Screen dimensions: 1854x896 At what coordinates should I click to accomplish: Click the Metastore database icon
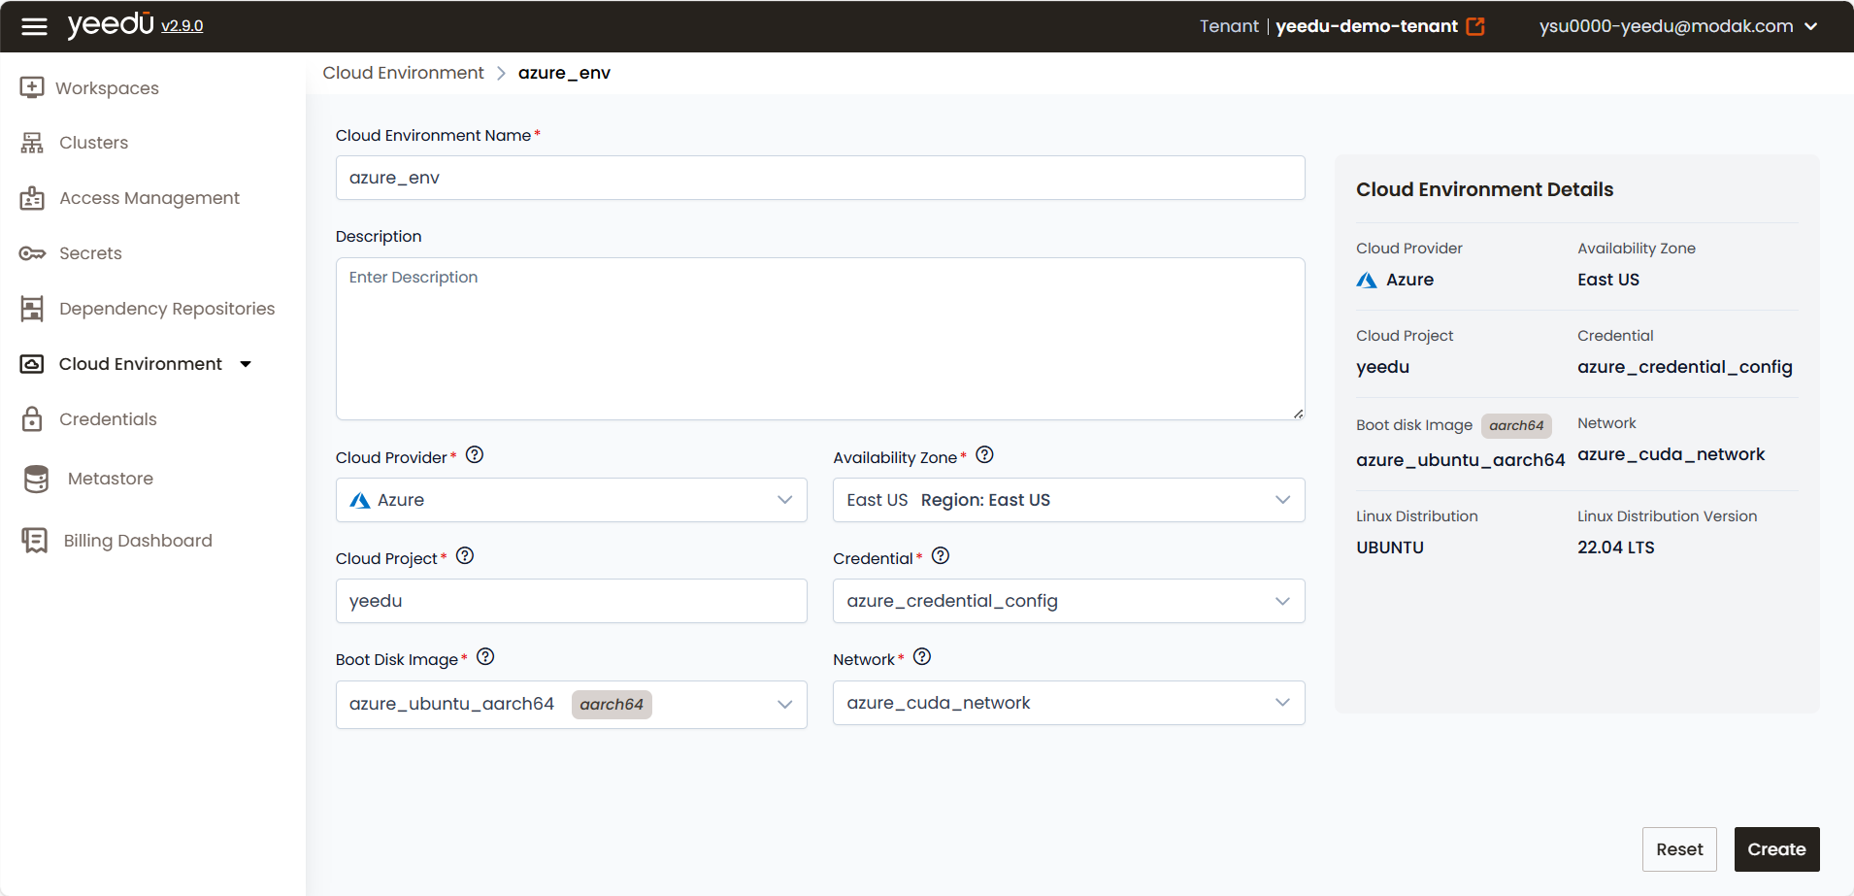(36, 479)
